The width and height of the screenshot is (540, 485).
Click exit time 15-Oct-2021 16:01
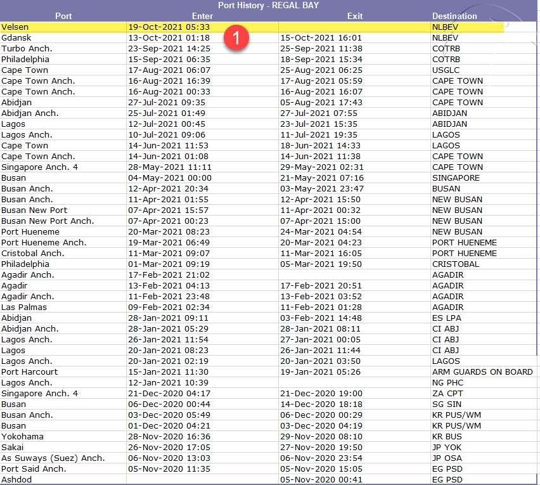pyautogui.click(x=321, y=38)
